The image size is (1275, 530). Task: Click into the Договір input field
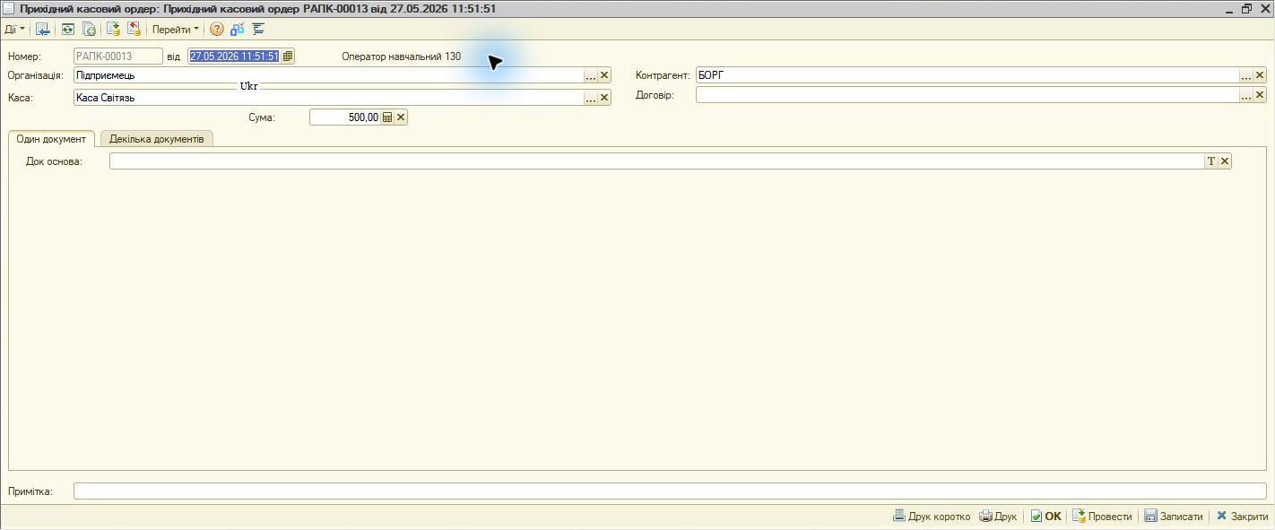[967, 95]
